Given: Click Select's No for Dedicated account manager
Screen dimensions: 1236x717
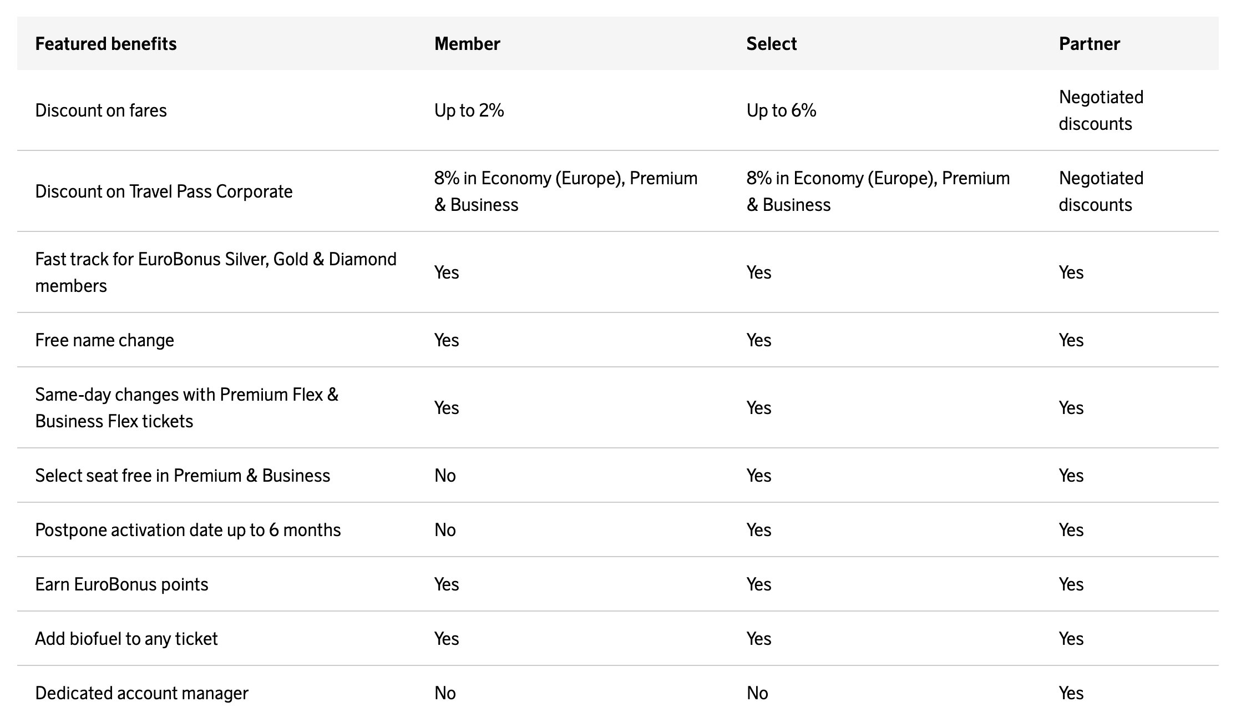Looking at the screenshot, I should [757, 693].
